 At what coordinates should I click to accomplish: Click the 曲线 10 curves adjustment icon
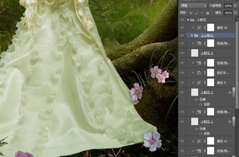199,27
